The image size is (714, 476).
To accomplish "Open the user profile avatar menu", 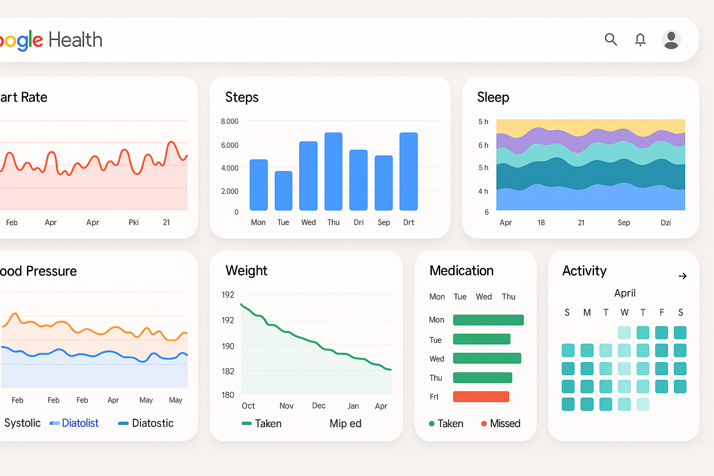I will 671,40.
